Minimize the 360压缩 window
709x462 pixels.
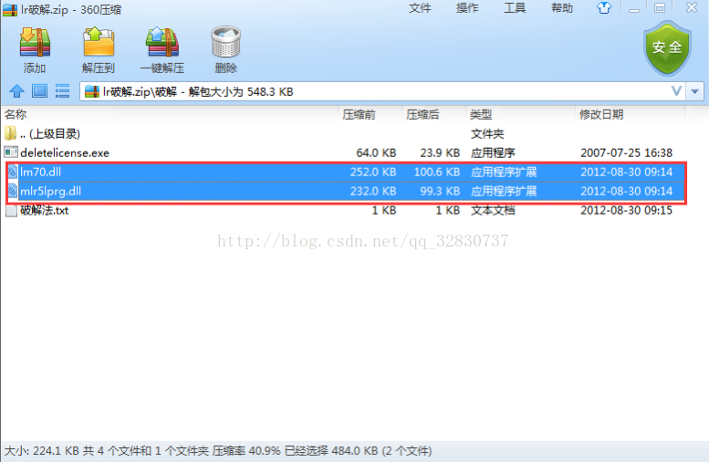click(634, 8)
